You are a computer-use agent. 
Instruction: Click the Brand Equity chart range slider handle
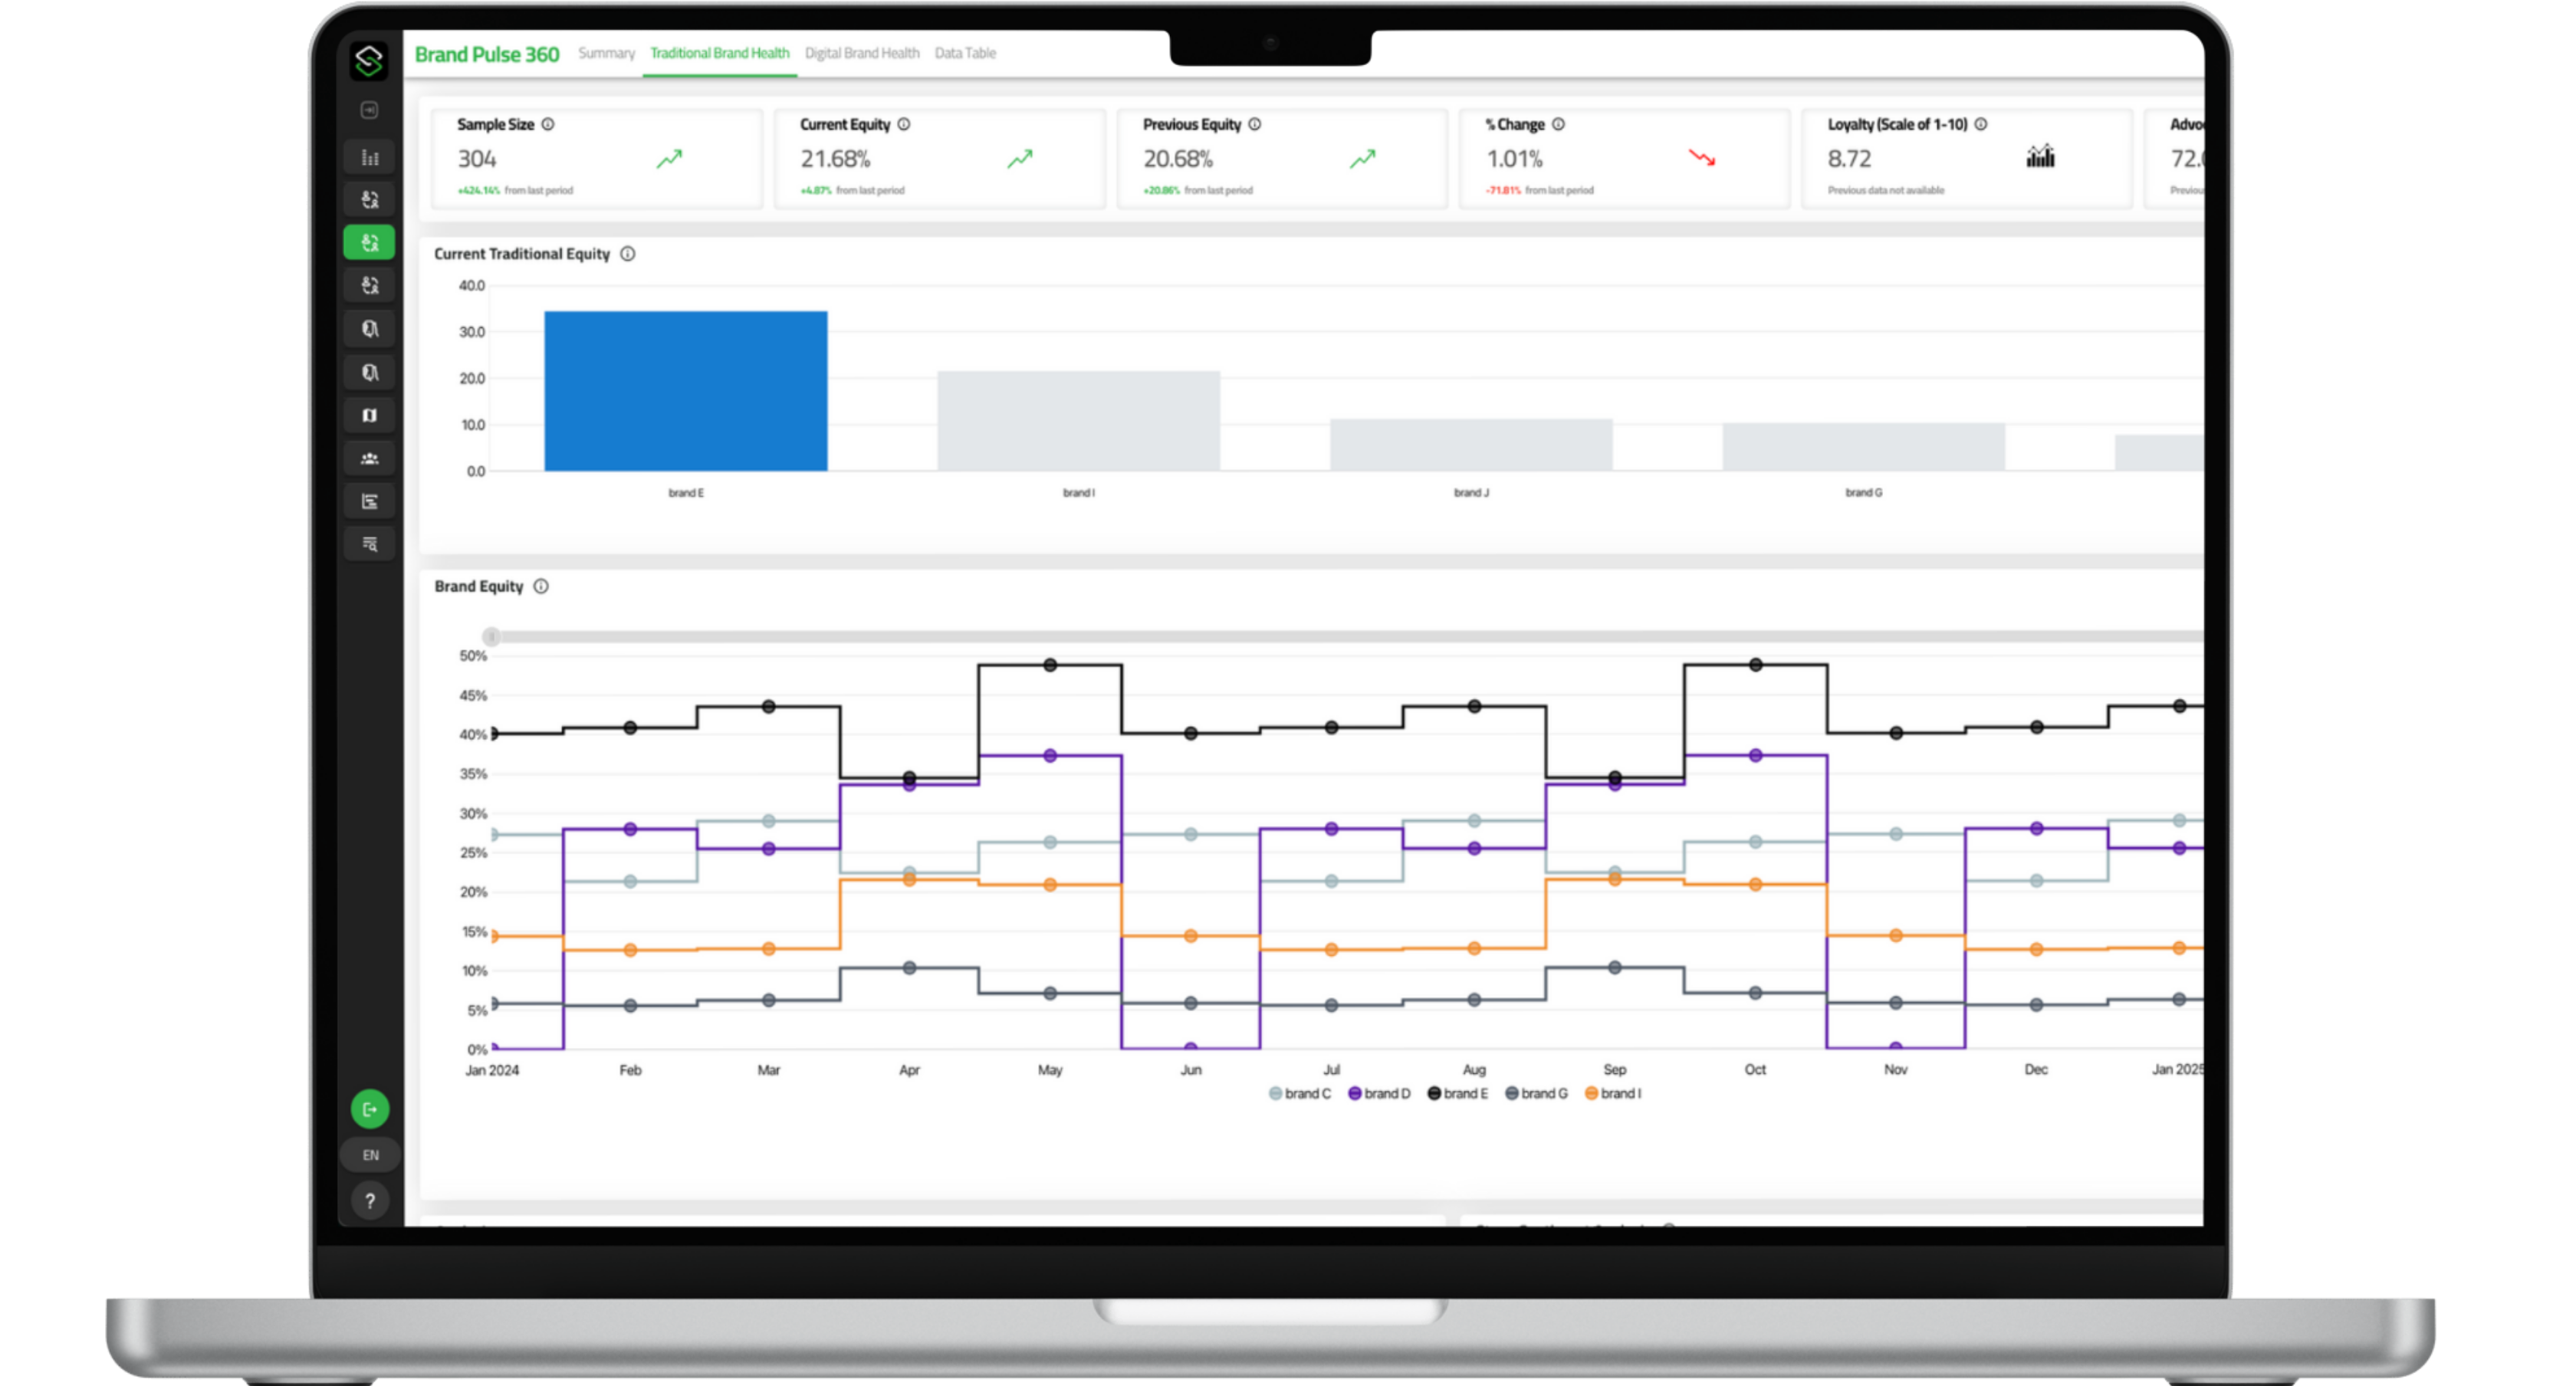(x=491, y=636)
